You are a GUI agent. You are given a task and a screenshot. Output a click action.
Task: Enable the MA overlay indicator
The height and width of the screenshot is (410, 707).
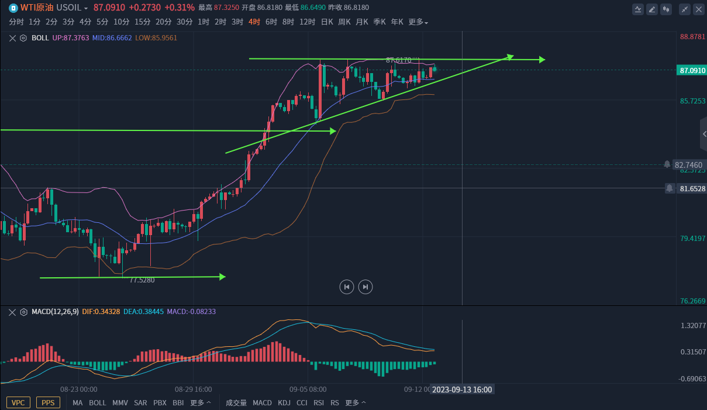(x=78, y=403)
